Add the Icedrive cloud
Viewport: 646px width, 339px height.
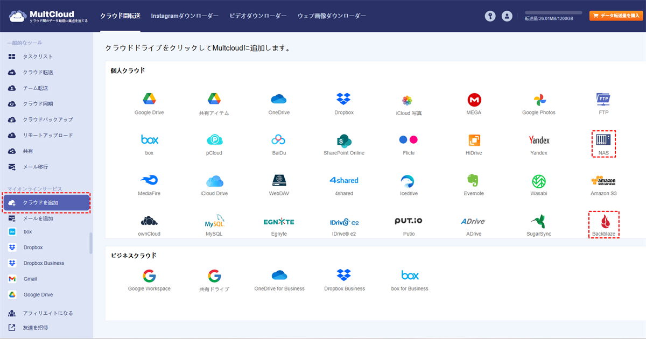point(409,181)
